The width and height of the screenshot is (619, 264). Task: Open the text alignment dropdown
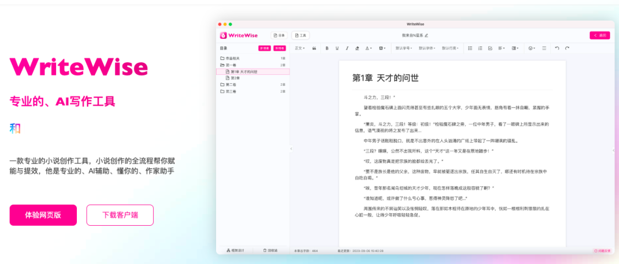[x=502, y=49]
